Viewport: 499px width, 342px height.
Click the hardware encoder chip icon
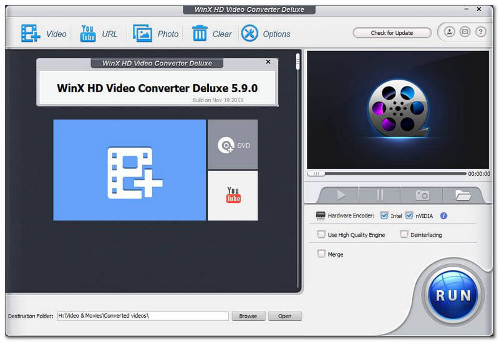point(321,216)
